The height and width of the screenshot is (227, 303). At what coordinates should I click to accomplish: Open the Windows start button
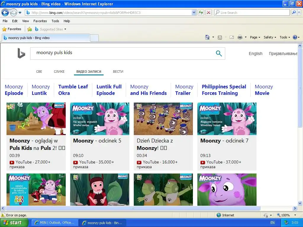coord(14,223)
